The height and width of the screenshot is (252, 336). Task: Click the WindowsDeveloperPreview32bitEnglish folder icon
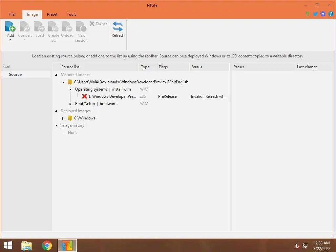tap(70, 82)
